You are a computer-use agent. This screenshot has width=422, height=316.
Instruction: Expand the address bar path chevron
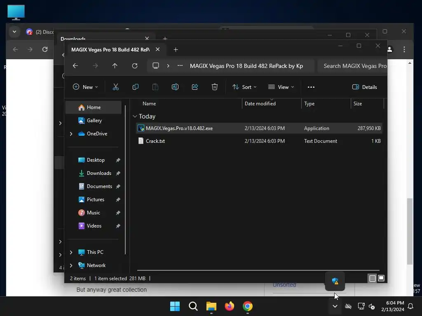point(168,66)
